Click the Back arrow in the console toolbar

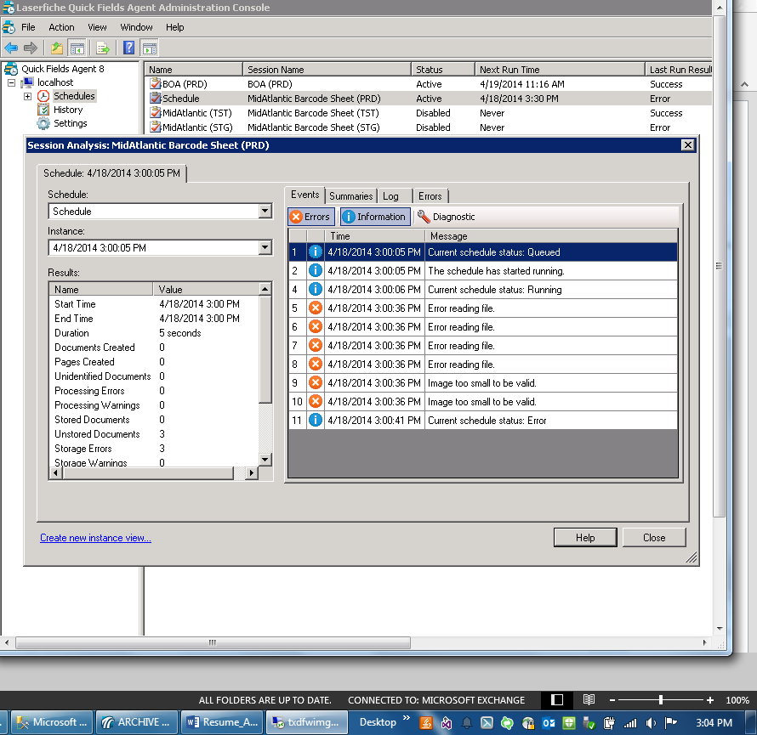point(11,48)
